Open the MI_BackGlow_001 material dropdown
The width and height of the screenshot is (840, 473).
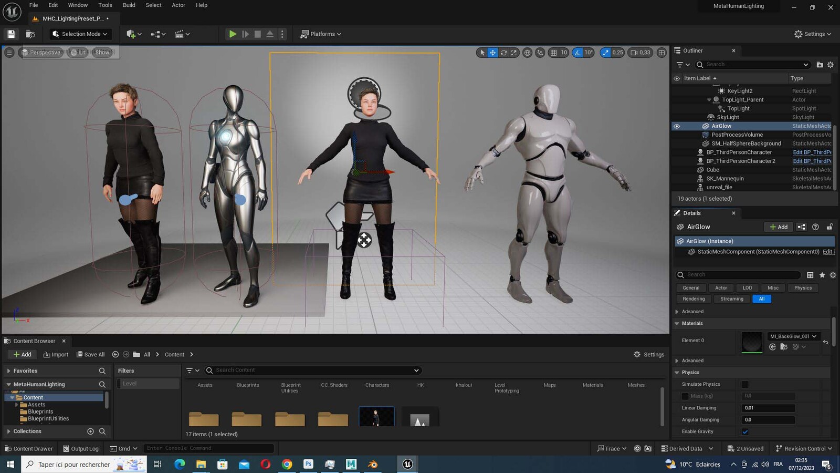coord(793,336)
